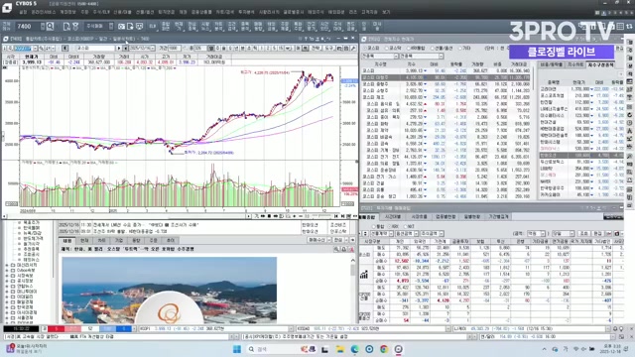
Task: Open the 계좌정보 menu
Action: (x=67, y=12)
